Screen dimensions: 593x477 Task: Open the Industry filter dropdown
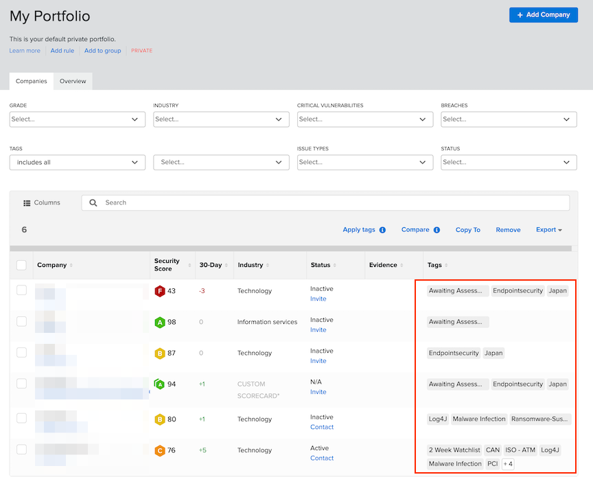click(x=221, y=119)
